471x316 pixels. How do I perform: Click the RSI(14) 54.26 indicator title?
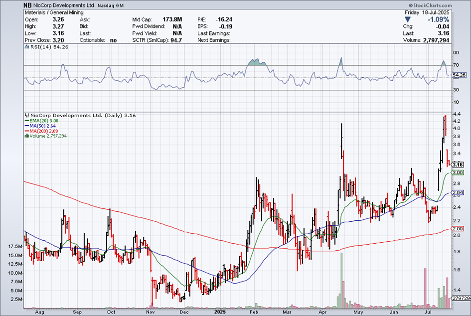coord(49,47)
